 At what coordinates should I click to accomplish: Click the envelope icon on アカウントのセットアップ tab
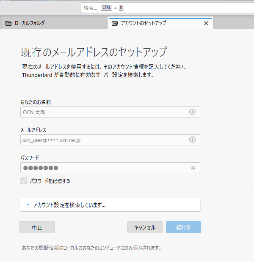tap(115, 23)
